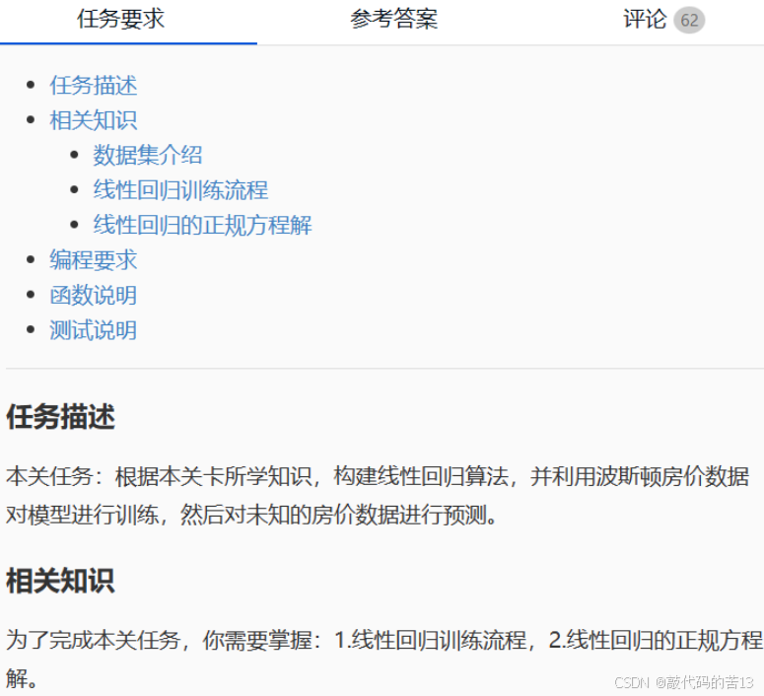Go to 函数说明 section link

pyautogui.click(x=93, y=296)
